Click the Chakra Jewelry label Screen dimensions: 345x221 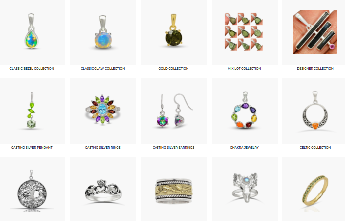(244, 147)
